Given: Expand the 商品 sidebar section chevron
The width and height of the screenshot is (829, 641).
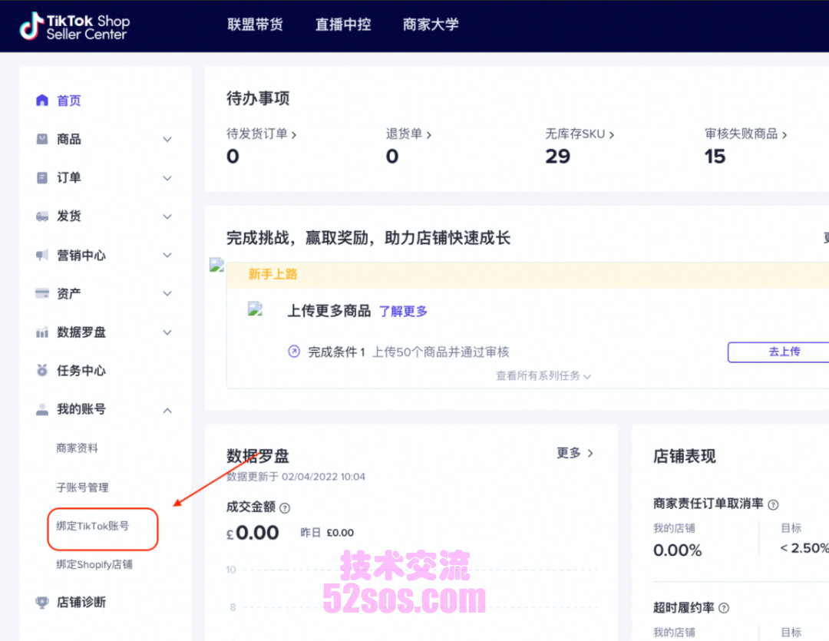Looking at the screenshot, I should [167, 140].
